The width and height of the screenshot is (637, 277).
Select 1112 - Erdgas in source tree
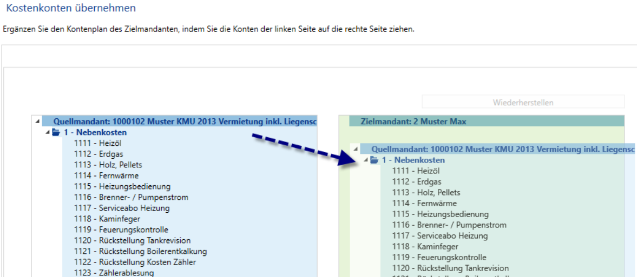coord(98,154)
